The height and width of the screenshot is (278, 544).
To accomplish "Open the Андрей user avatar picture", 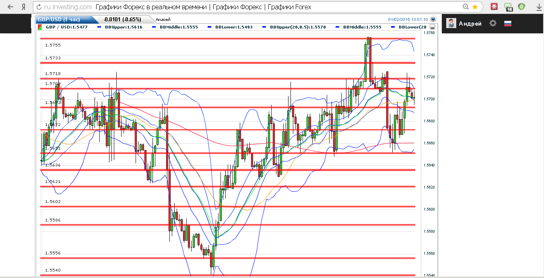I will (x=451, y=23).
